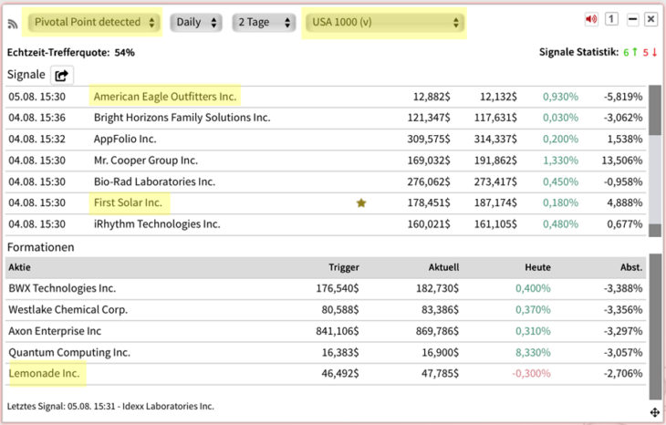Click the 314,337$ value for AppFolio
This screenshot has height=425, width=666.
coord(495,140)
